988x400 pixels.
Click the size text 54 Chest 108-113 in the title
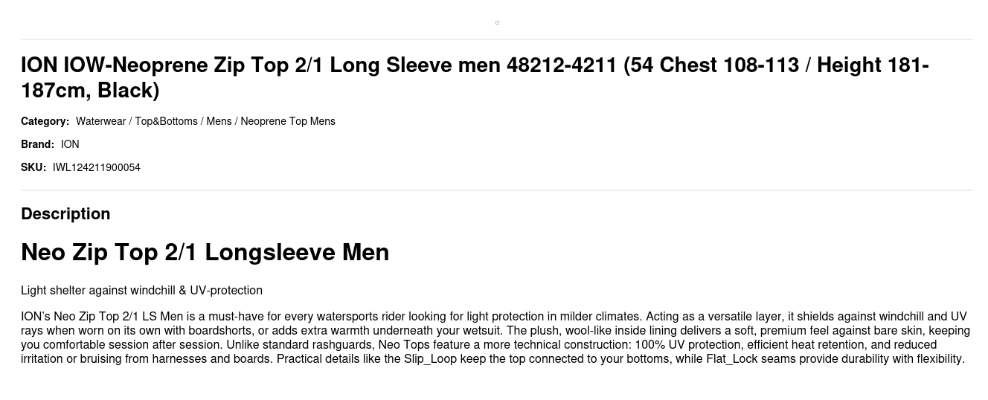(x=714, y=65)
